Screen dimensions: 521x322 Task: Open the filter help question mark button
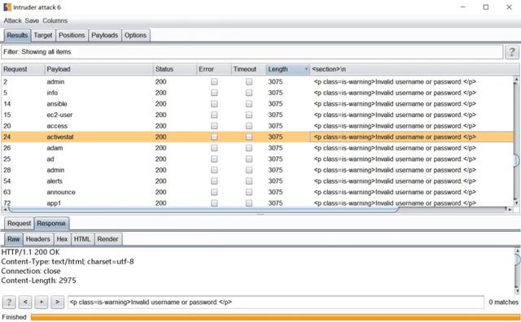512,52
